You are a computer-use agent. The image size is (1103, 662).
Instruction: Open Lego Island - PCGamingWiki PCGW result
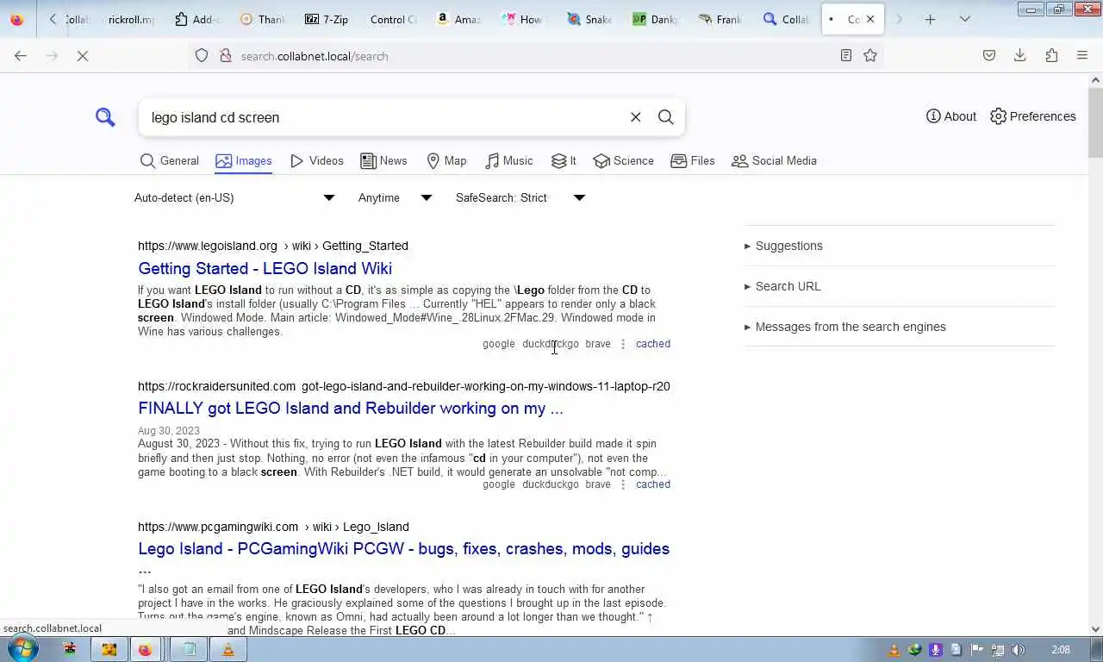(x=403, y=548)
